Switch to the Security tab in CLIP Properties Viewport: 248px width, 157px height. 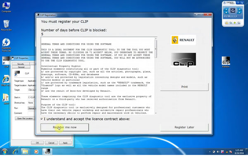tap(21, 64)
